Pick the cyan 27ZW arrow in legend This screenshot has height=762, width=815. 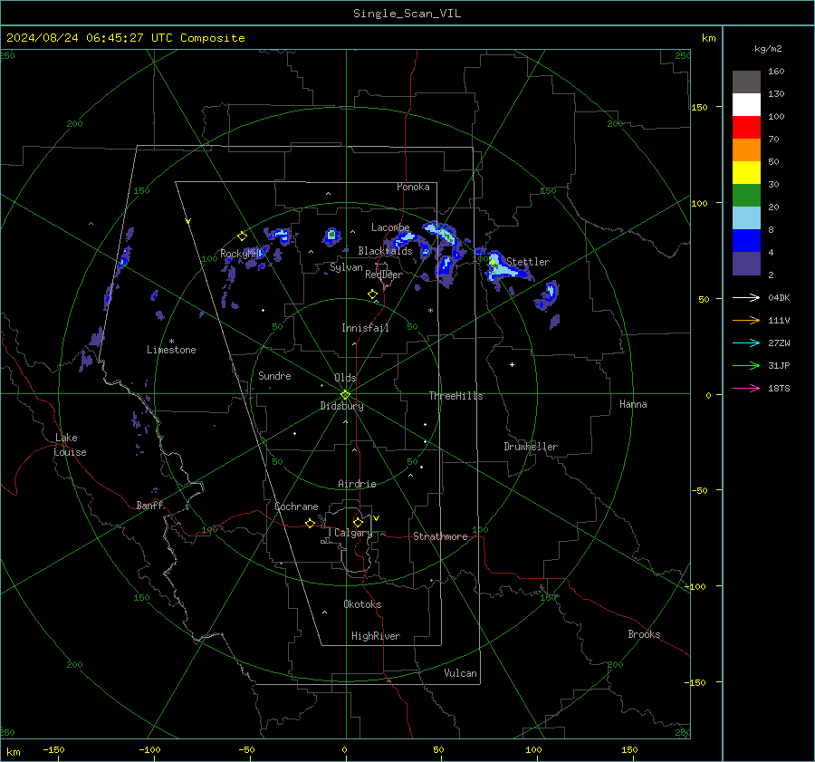click(x=746, y=342)
